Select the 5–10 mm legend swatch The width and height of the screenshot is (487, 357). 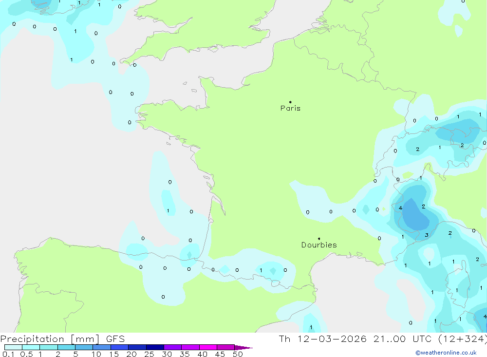84,347
